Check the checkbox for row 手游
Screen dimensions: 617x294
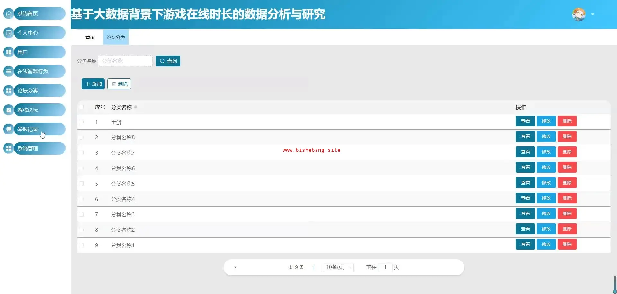click(81, 122)
